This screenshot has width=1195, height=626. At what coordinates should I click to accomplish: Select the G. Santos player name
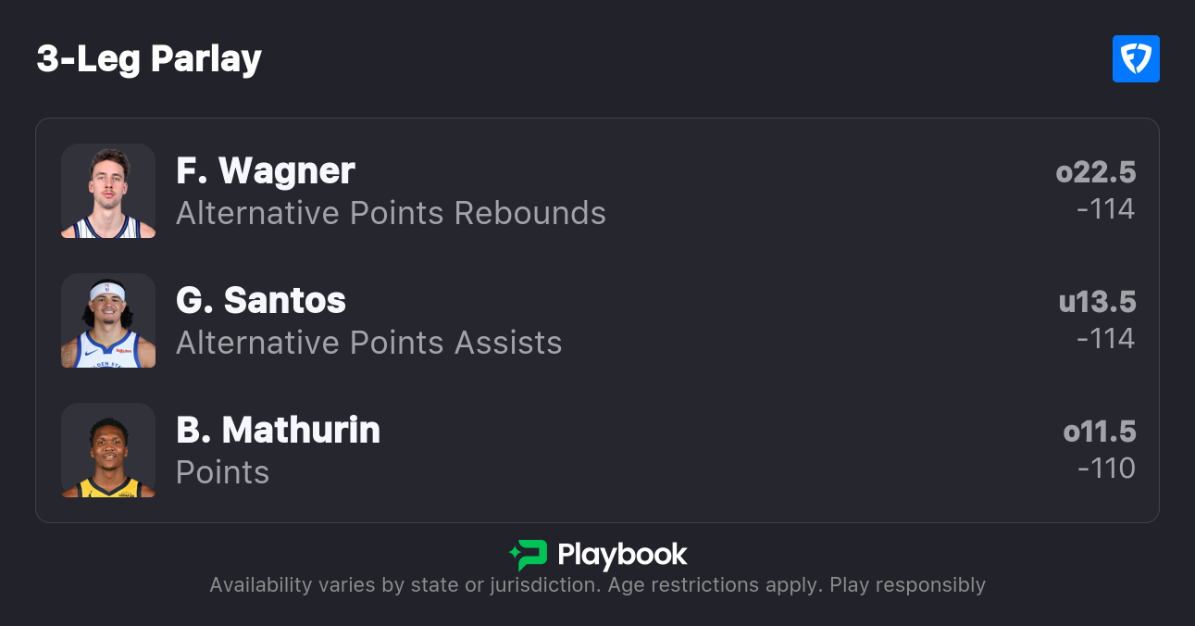point(261,301)
